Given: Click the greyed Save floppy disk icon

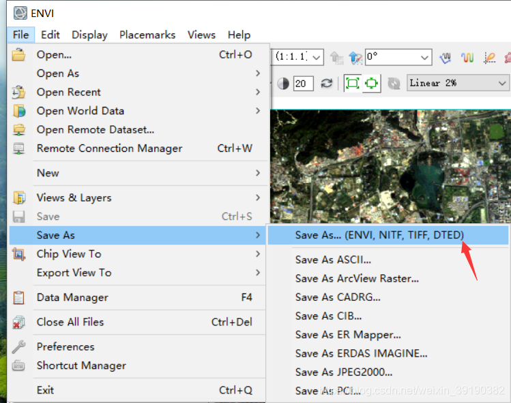Looking at the screenshot, I should point(18,216).
